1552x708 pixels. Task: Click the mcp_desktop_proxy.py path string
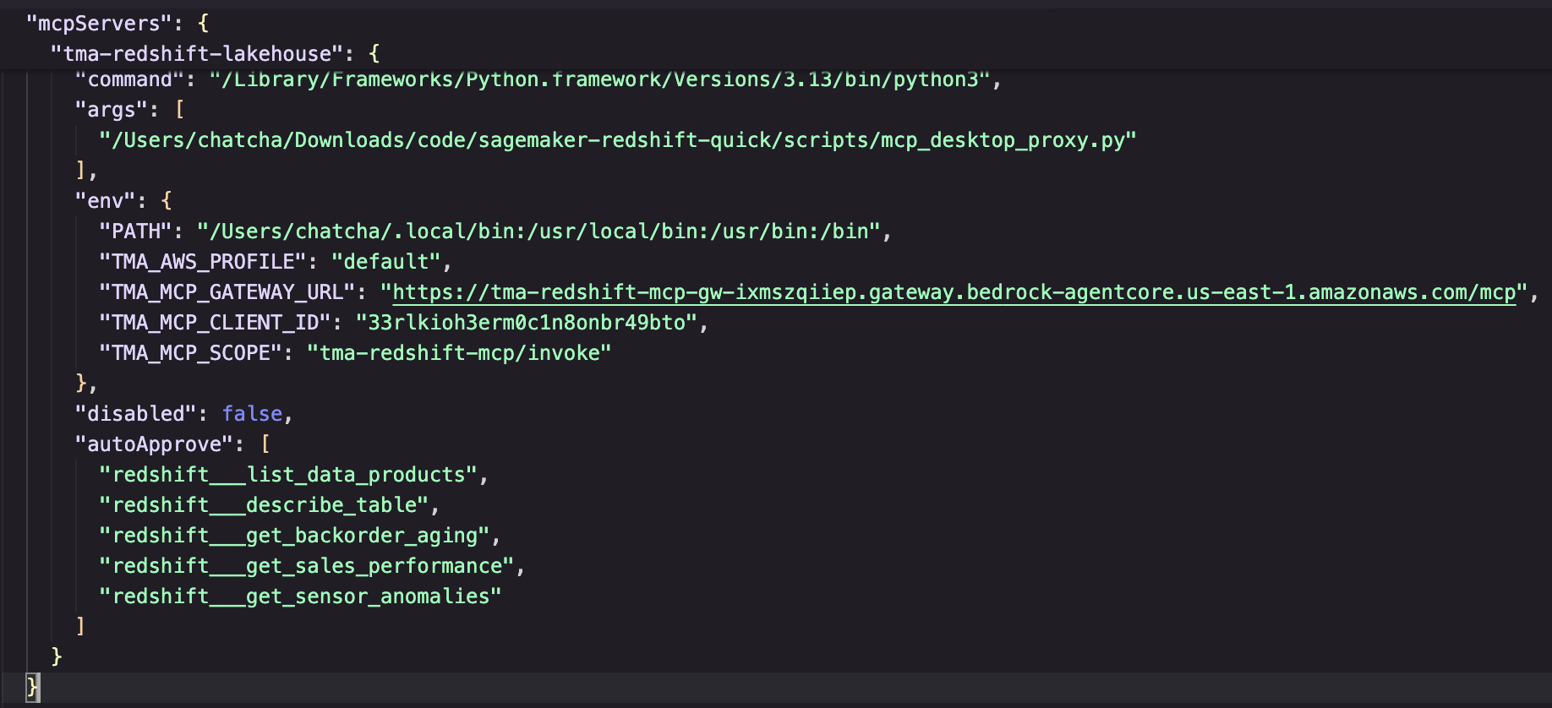tap(618, 140)
